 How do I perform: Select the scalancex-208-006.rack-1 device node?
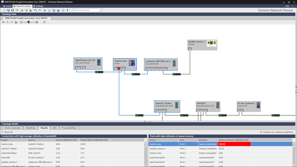point(161,65)
